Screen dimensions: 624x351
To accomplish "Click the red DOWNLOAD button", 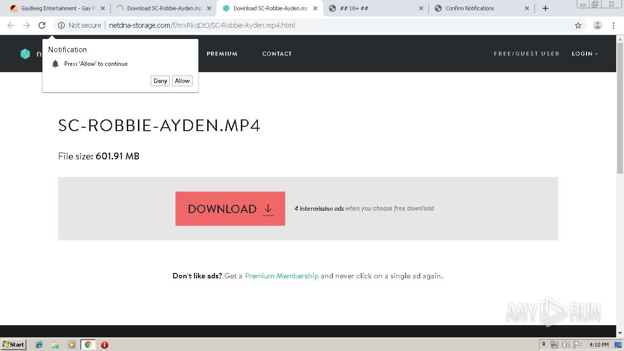I will [230, 209].
